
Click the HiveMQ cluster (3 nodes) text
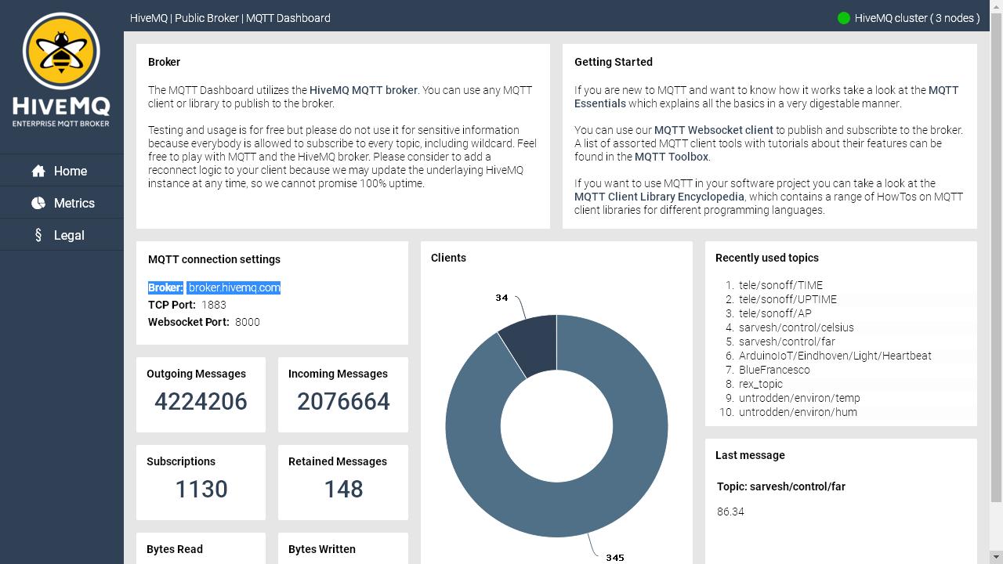(917, 18)
